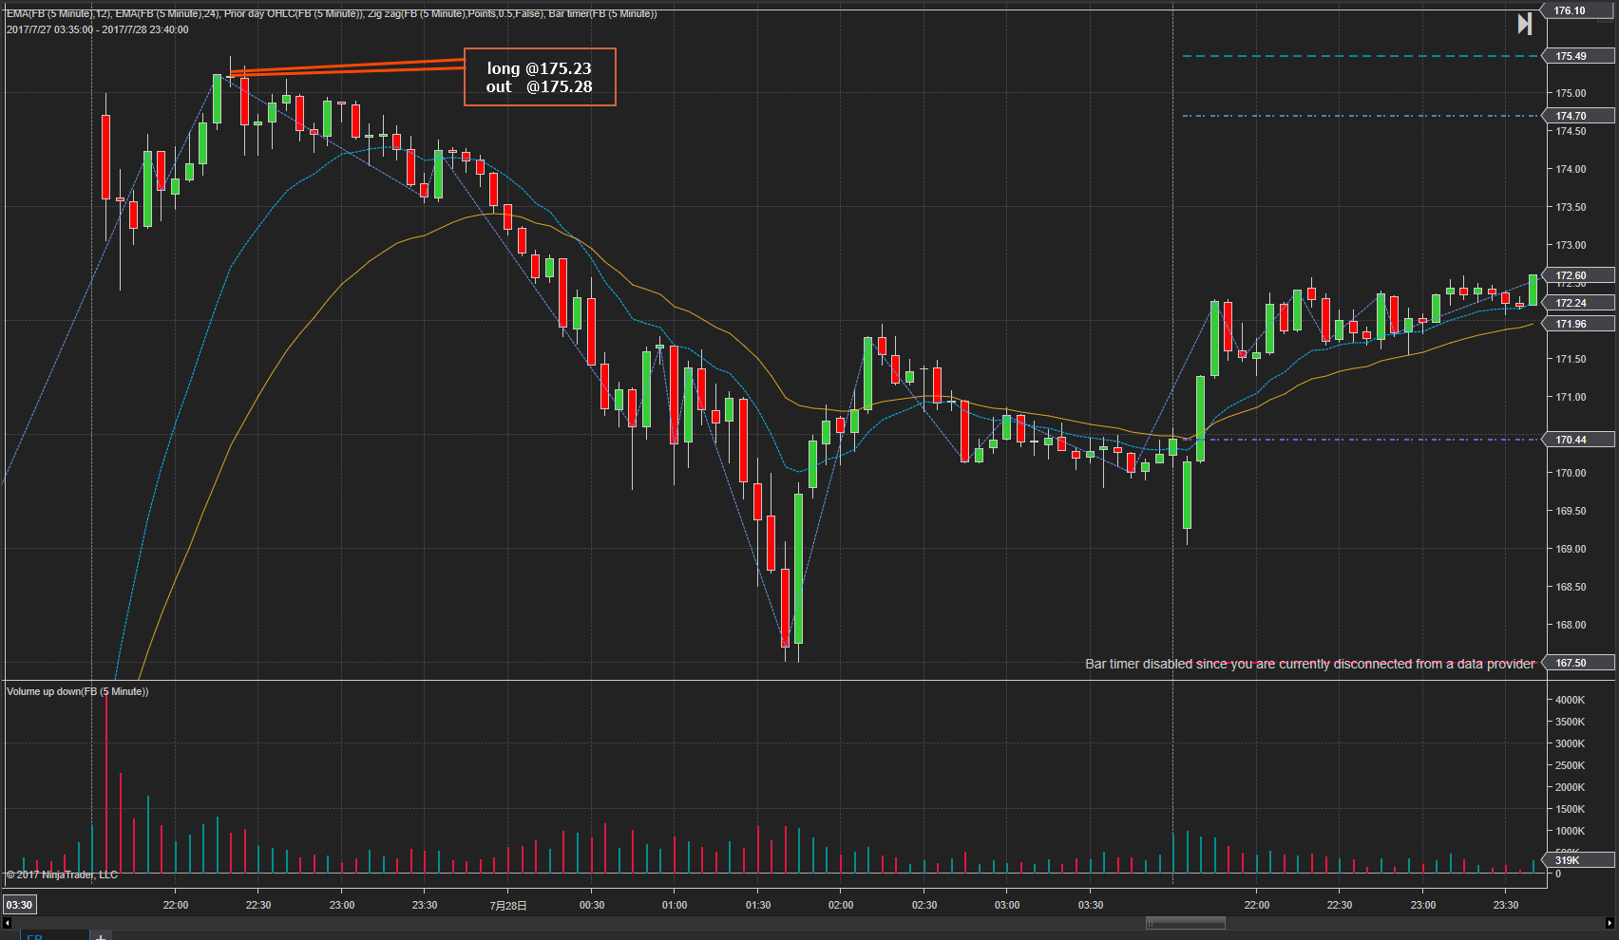Click the 175.00 price axis label

coord(1571,93)
